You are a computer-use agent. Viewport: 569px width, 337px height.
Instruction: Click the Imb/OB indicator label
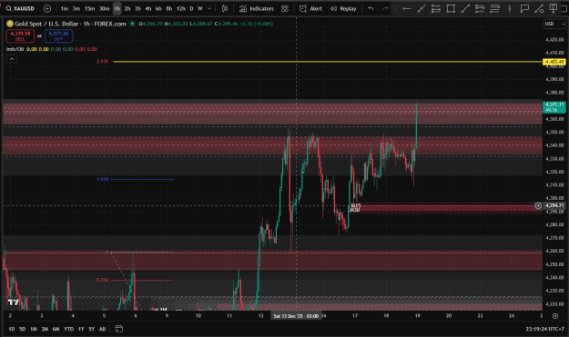click(15, 49)
